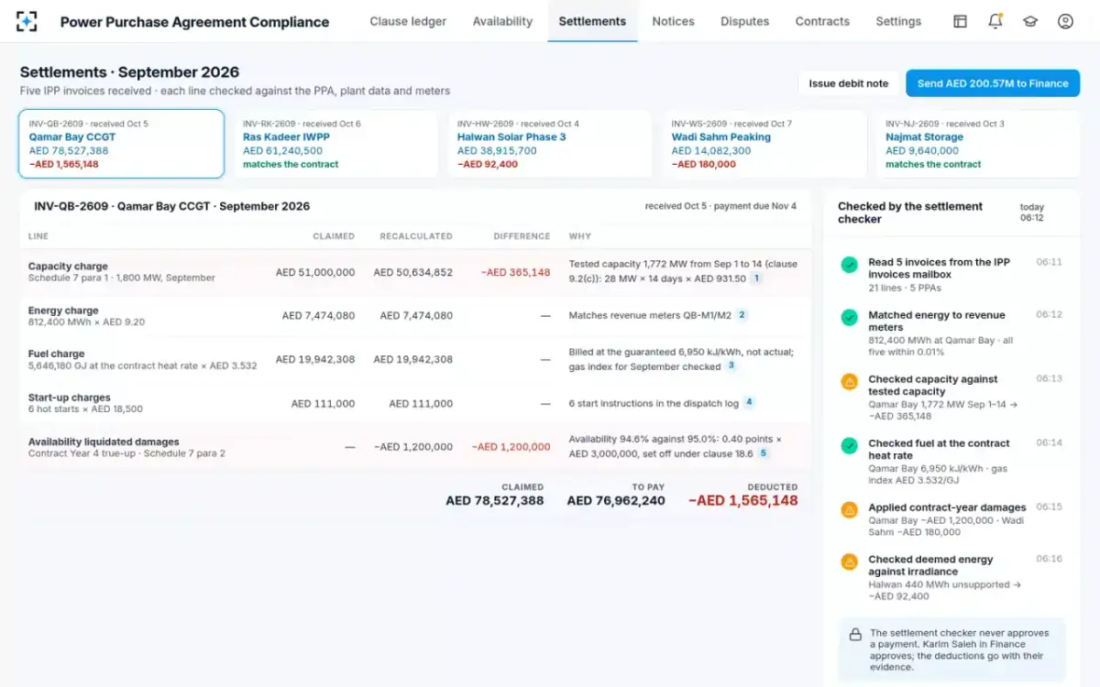1100x687 pixels.
Task: Select the Qamar Bay CCGT invoice card
Action: coord(121,144)
